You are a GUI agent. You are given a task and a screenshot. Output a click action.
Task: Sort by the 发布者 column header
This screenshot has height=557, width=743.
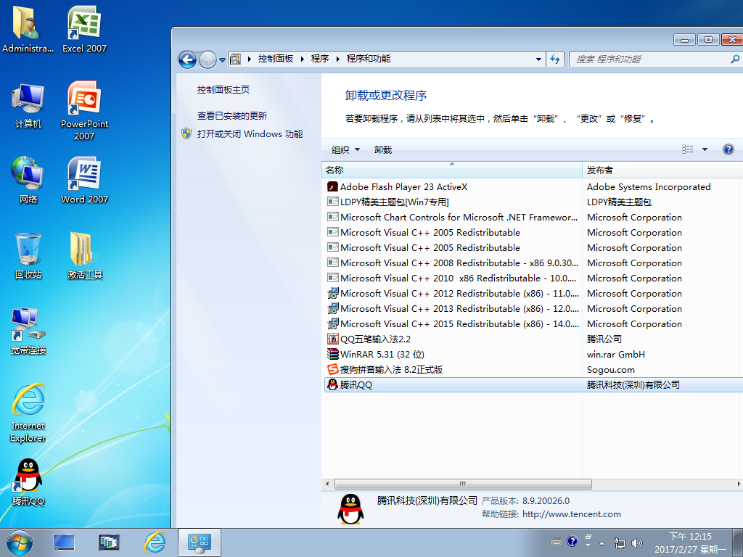[660, 170]
